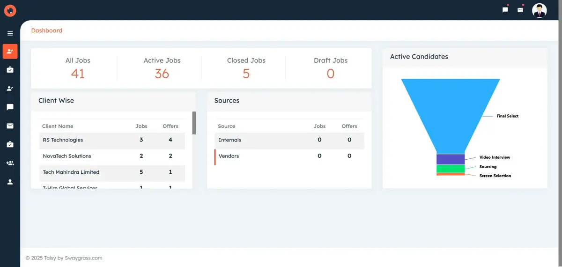
Task: Click the green Sourcing funnel segment
Action: (x=451, y=169)
